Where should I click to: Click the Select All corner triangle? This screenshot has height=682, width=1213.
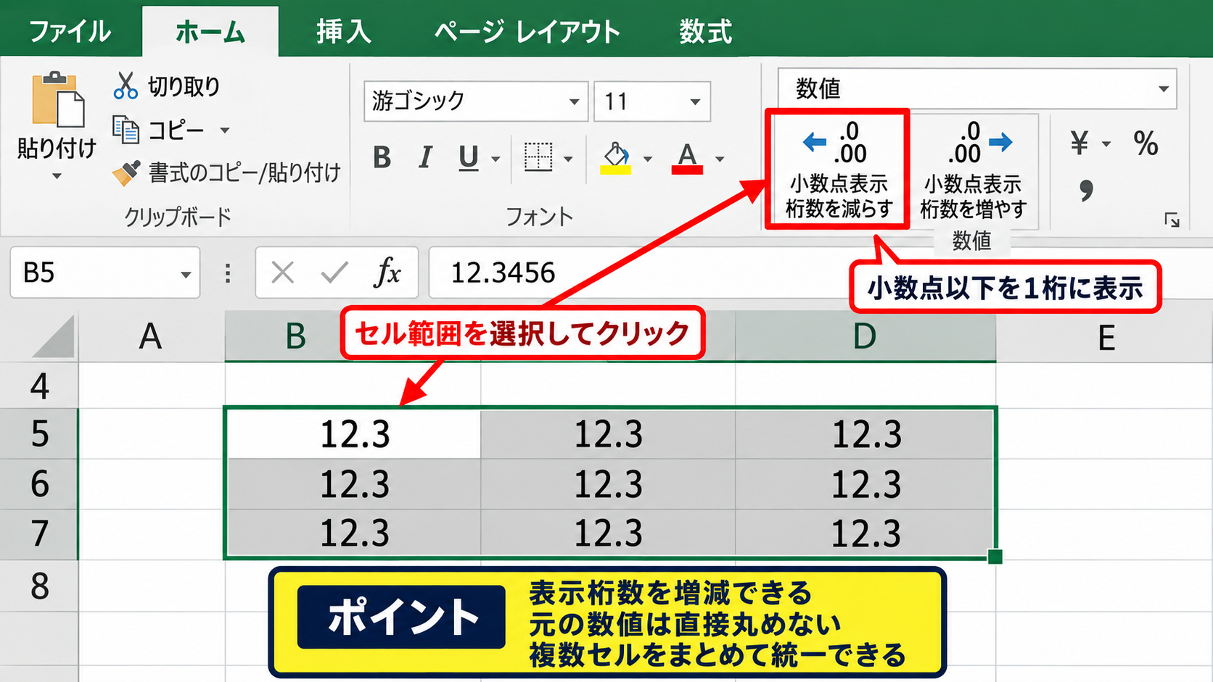pos(54,336)
